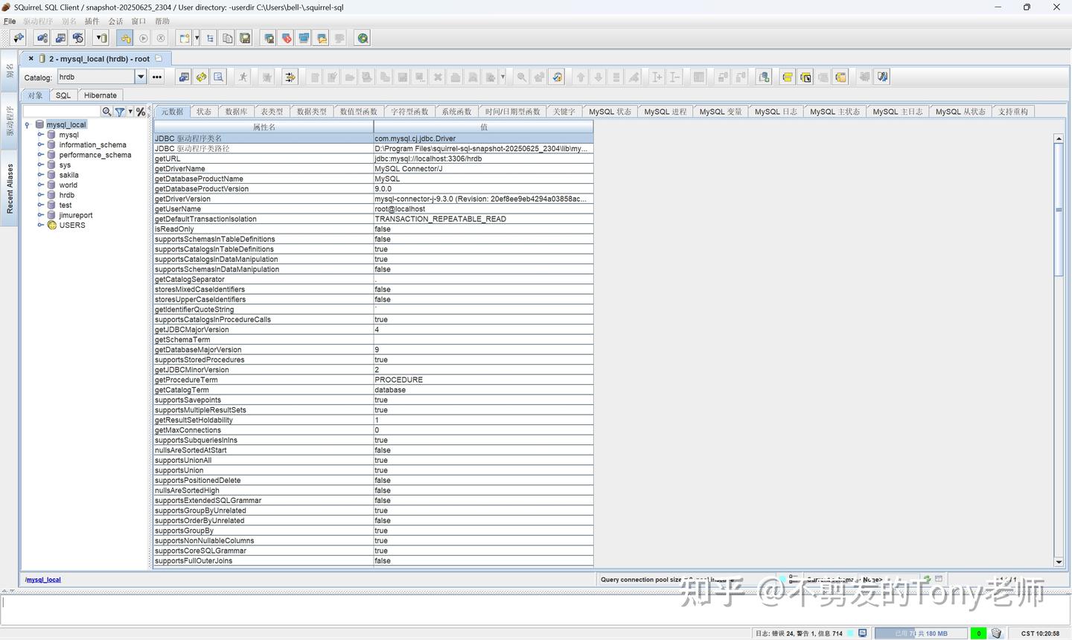
Task: Select the SQL filter icon beside the search box
Action: 141,112
